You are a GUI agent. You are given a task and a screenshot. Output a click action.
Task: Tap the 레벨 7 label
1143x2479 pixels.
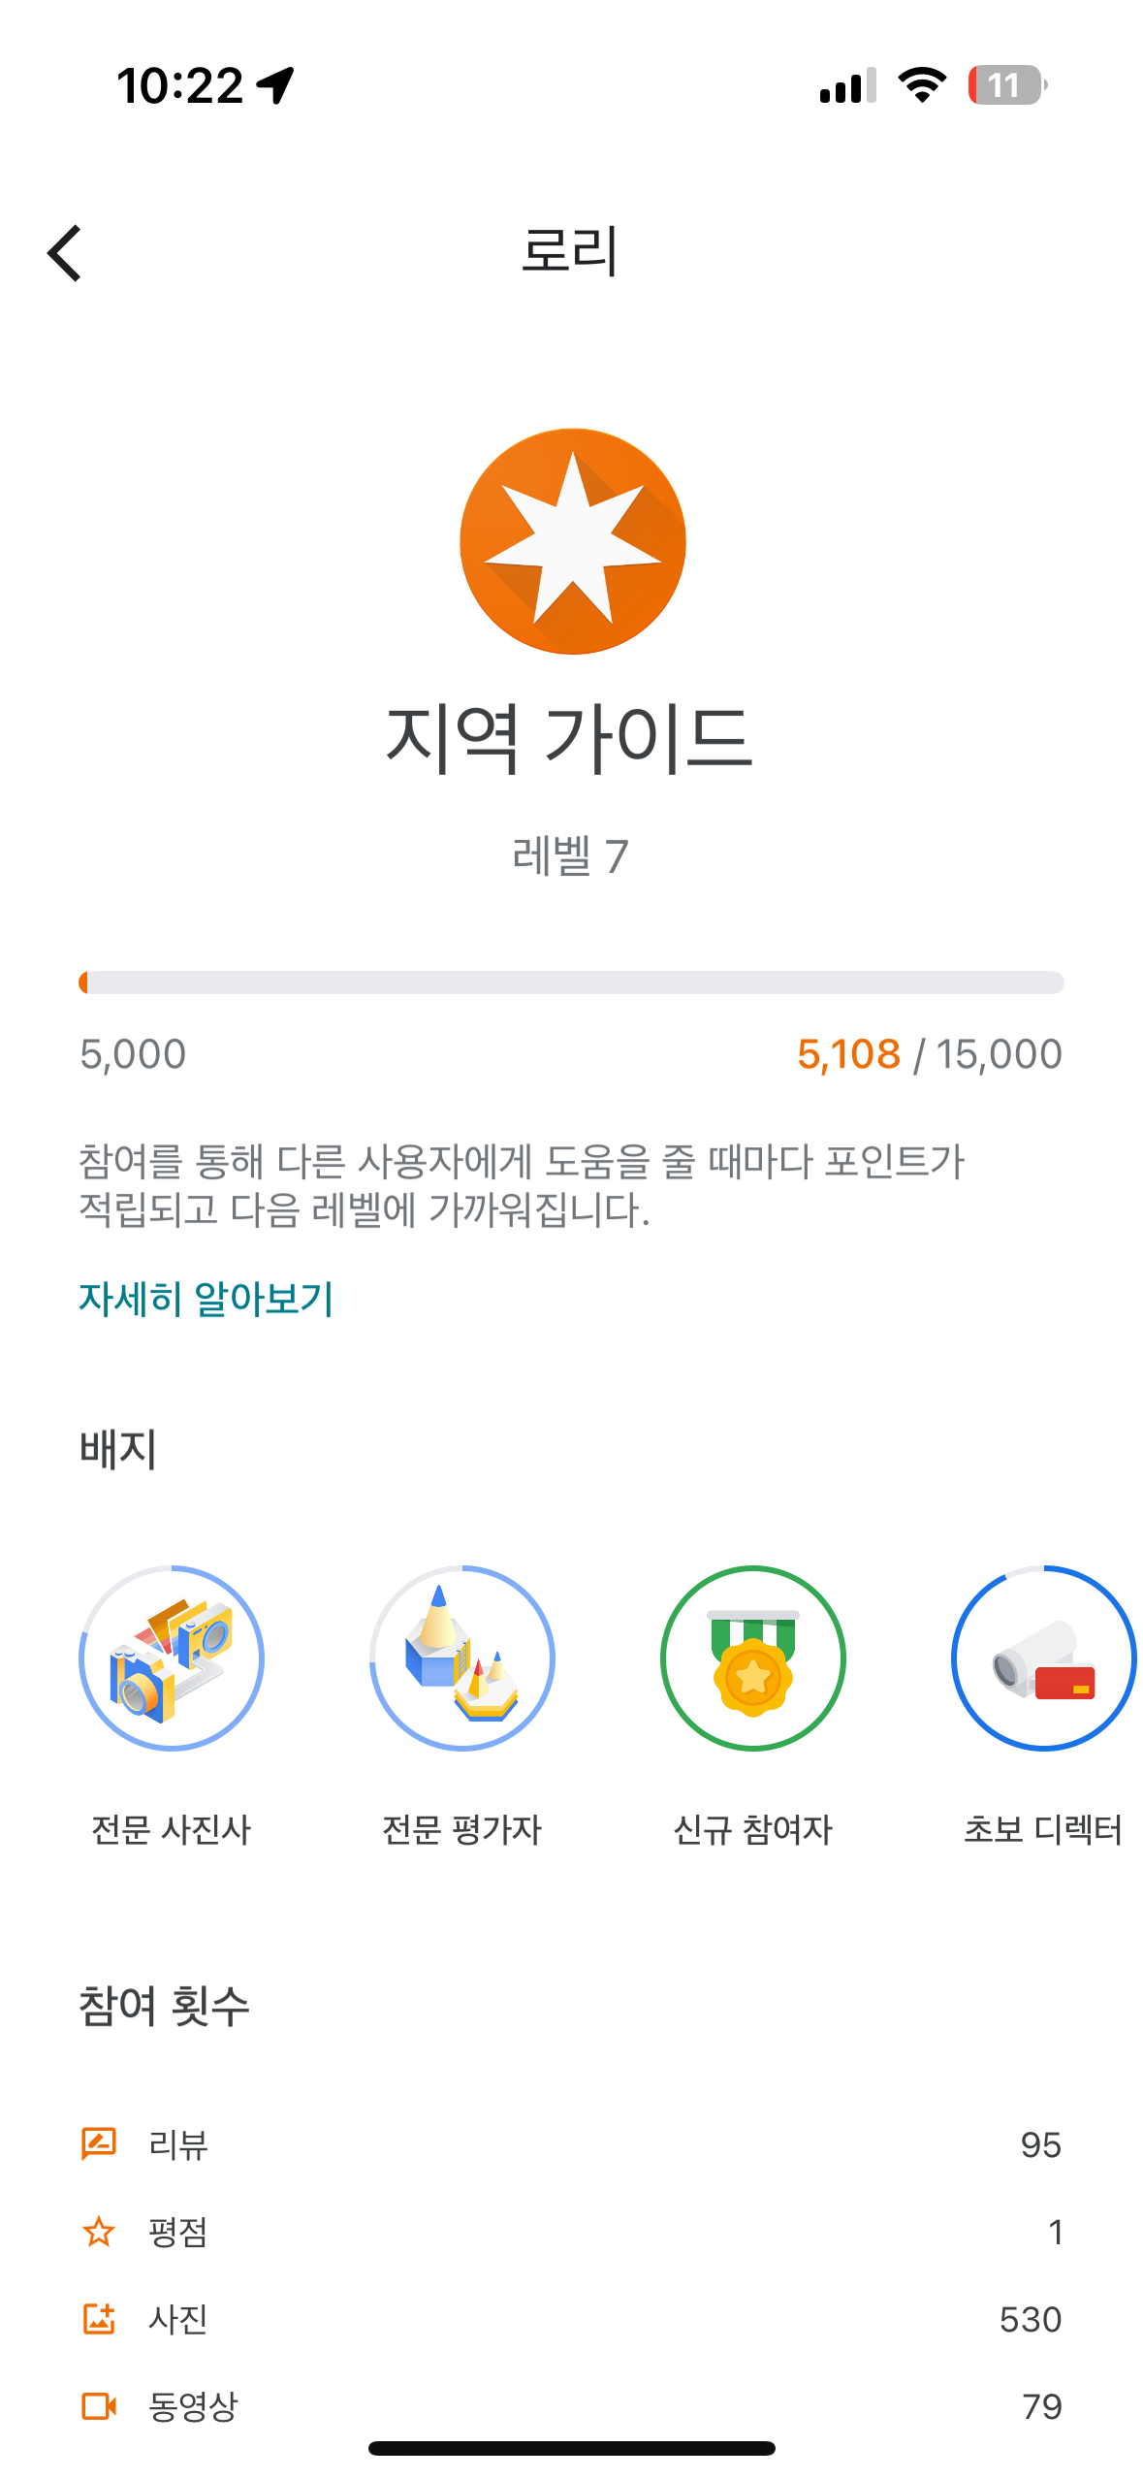(571, 856)
